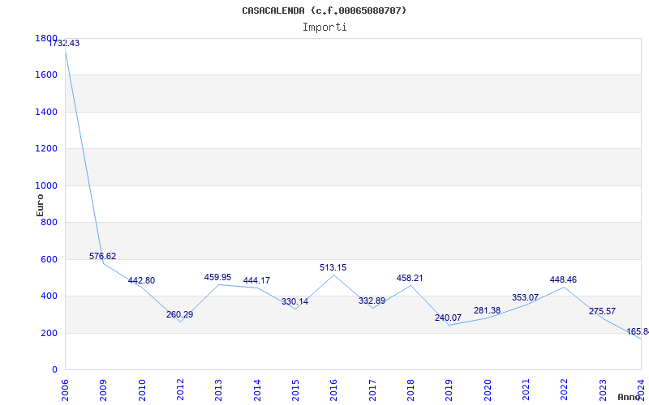Select the 332.89 data label
This screenshot has height=405, width=649.
pyautogui.click(x=372, y=301)
